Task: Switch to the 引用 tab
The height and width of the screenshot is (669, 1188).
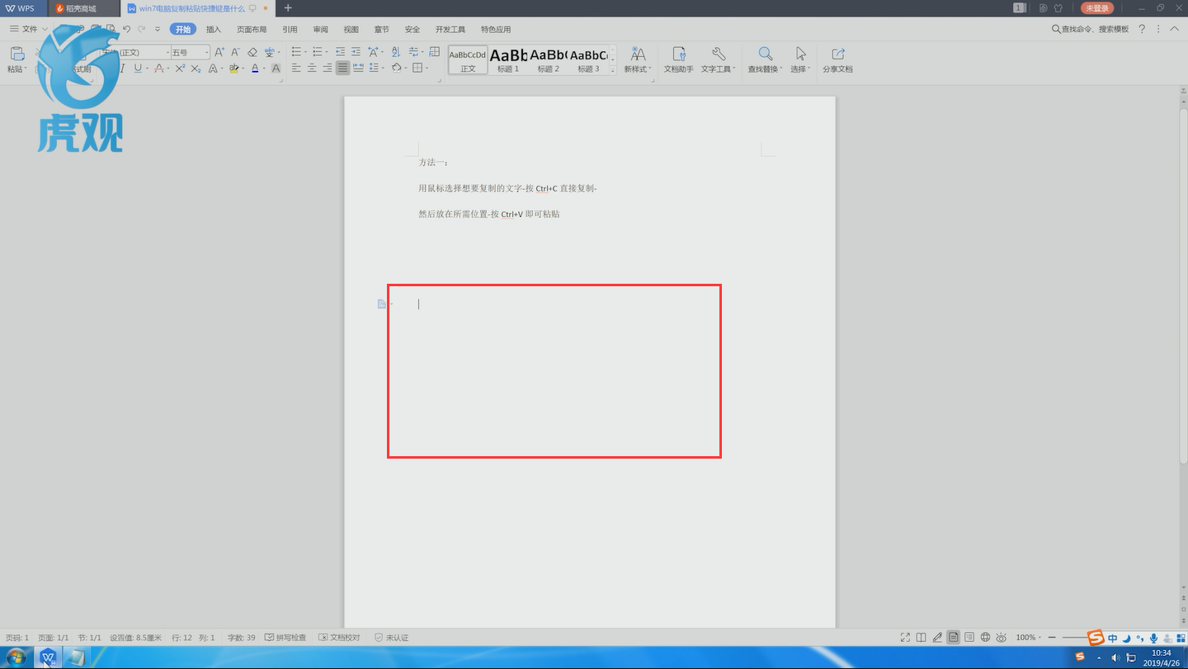Action: (290, 29)
